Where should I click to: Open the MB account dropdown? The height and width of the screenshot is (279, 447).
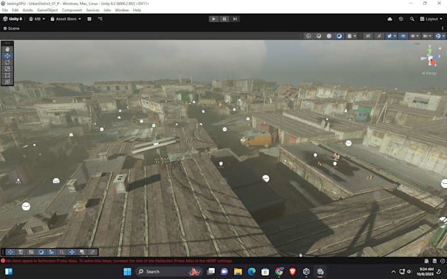point(37,19)
